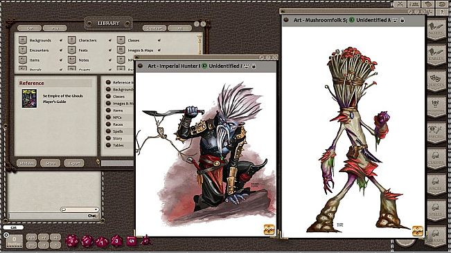Toggle ID indicator in Mushroomfolk header

click(x=352, y=20)
